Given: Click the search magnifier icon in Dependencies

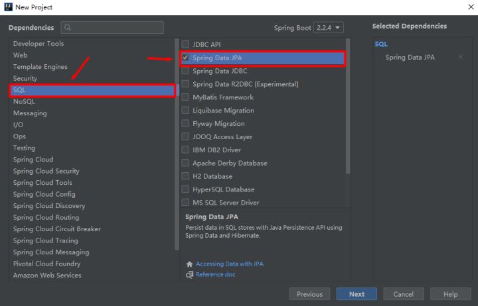Looking at the screenshot, I should [x=68, y=28].
